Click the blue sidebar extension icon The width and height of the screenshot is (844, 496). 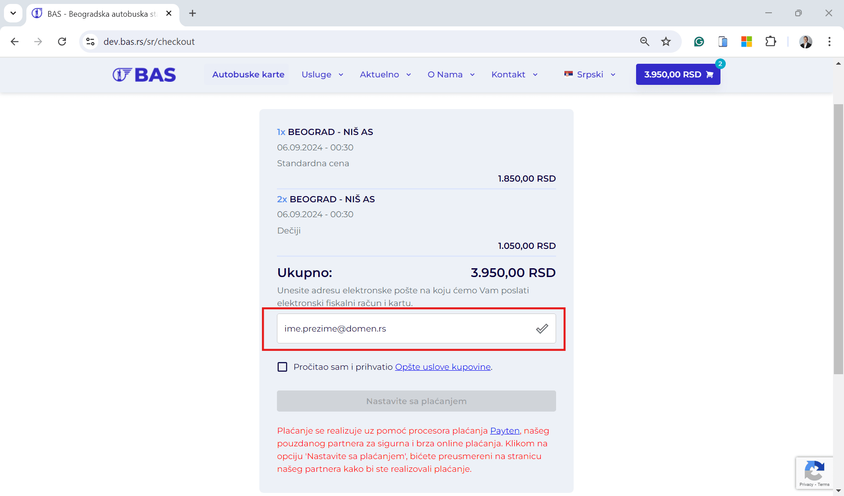pyautogui.click(x=723, y=41)
